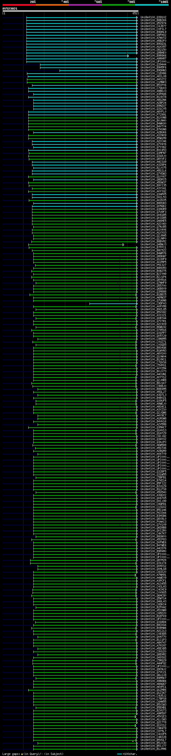Select UniRef100_P51327 label
This screenshot has width=171, height=756.
point(153,265)
